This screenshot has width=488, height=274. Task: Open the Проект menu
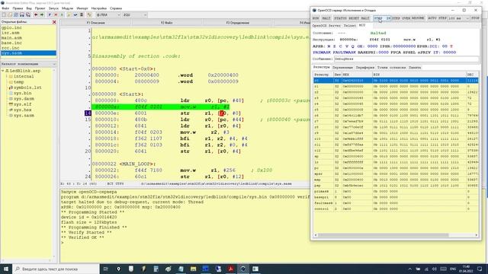pyautogui.click(x=40, y=8)
